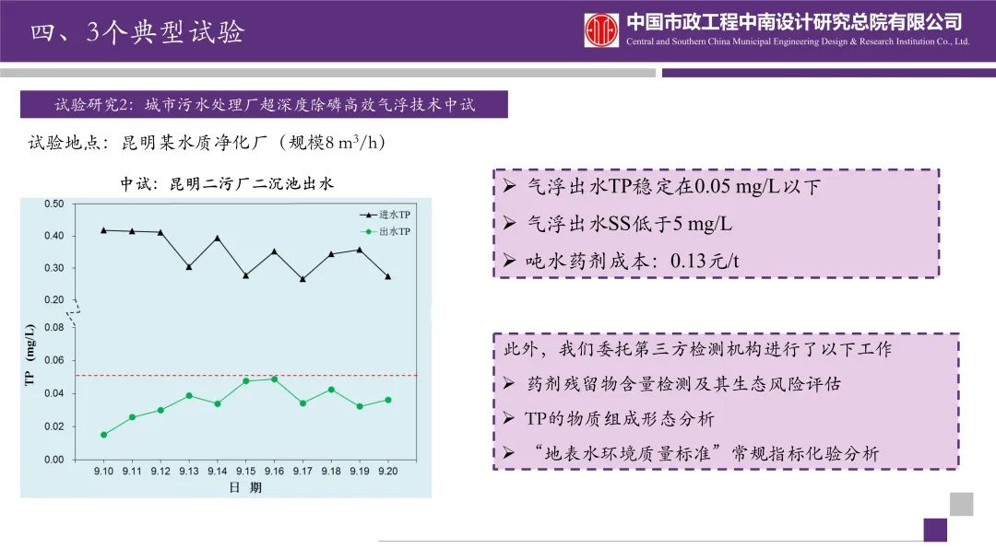Click the arrow bullet before 药剂残留物含量检测
The height and width of the screenshot is (560, 996).
509,384
